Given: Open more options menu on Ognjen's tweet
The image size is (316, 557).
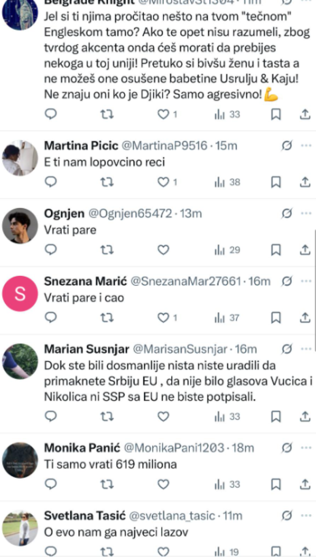Looking at the screenshot, I should tap(306, 213).
